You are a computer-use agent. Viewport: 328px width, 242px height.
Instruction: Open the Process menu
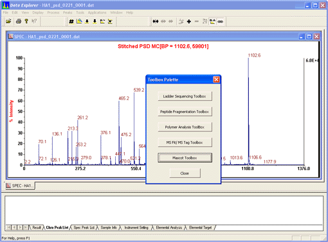pyautogui.click(x=53, y=13)
